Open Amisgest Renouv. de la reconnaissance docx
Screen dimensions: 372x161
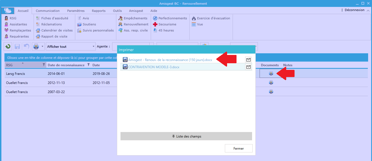170,60
